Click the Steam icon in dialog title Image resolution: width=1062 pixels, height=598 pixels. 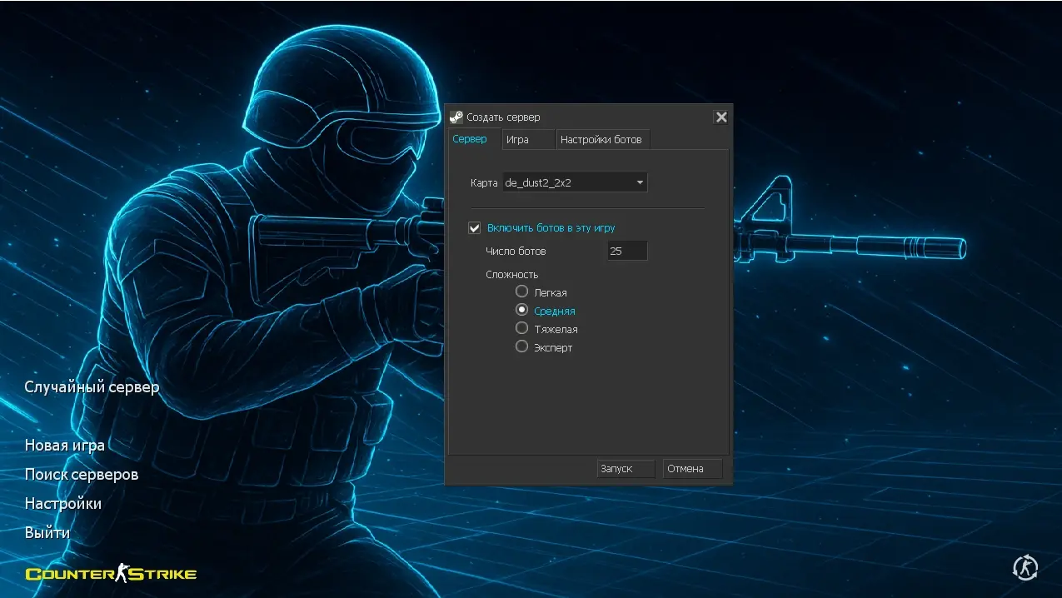click(456, 117)
